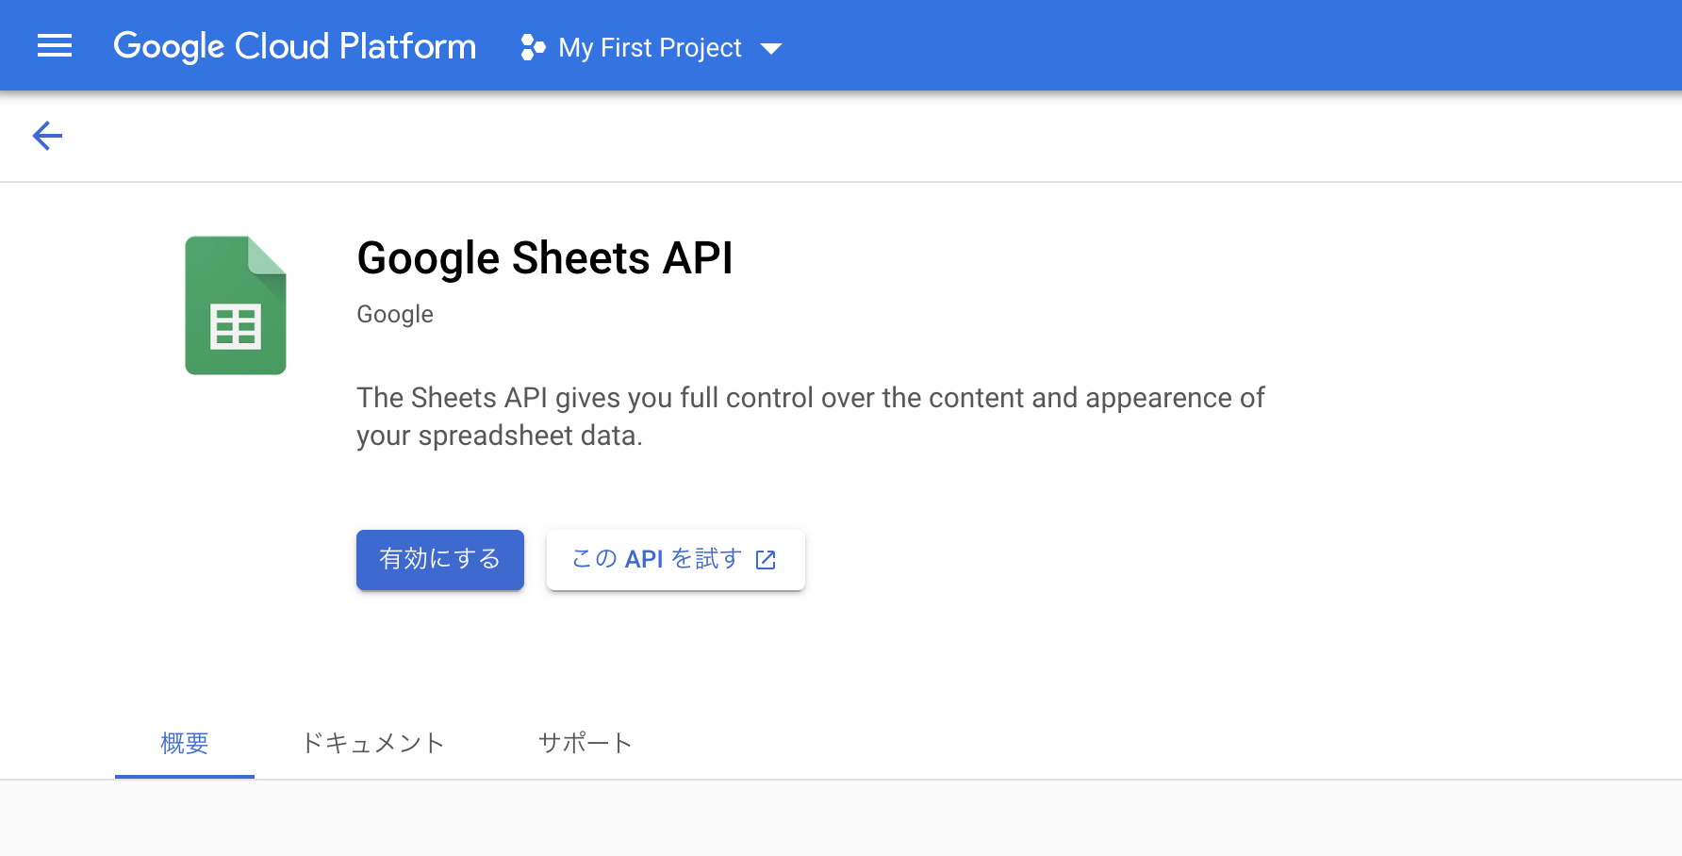Click the blue underline beneath 概要
The height and width of the screenshot is (856, 1682).
click(x=185, y=776)
